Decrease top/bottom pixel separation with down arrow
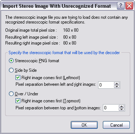 coord(122,109)
